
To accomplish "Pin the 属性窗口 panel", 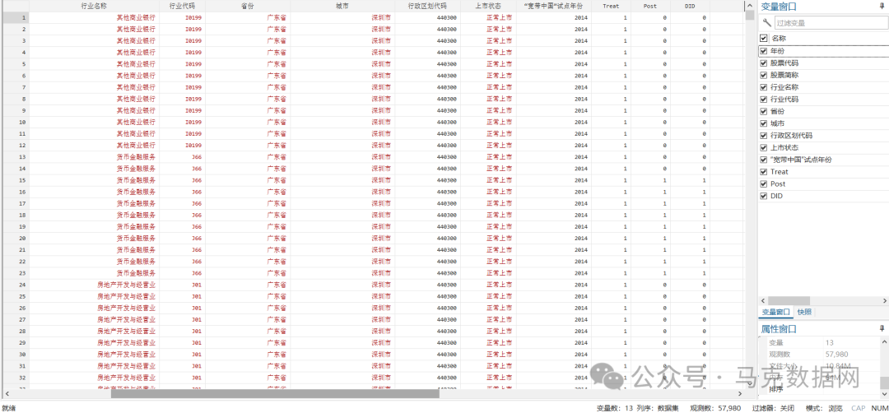I will point(882,328).
